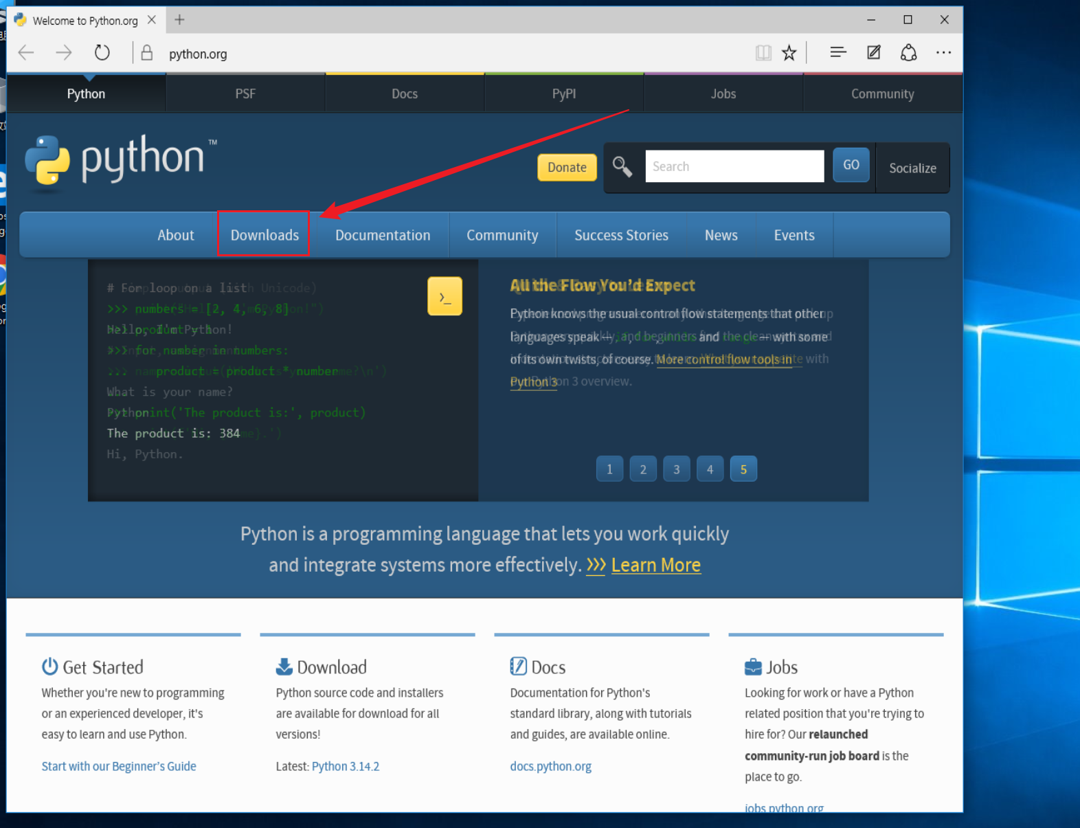The width and height of the screenshot is (1080, 828).
Task: Select the Community top tab
Action: 883,94
